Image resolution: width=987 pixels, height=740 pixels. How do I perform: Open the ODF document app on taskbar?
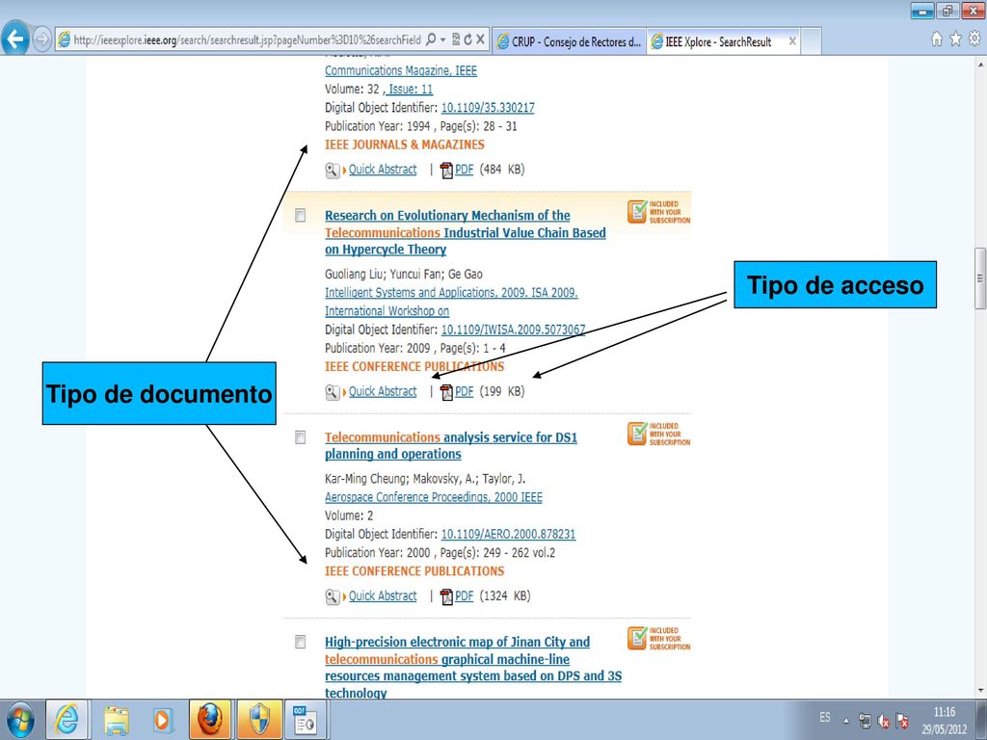[x=306, y=719]
